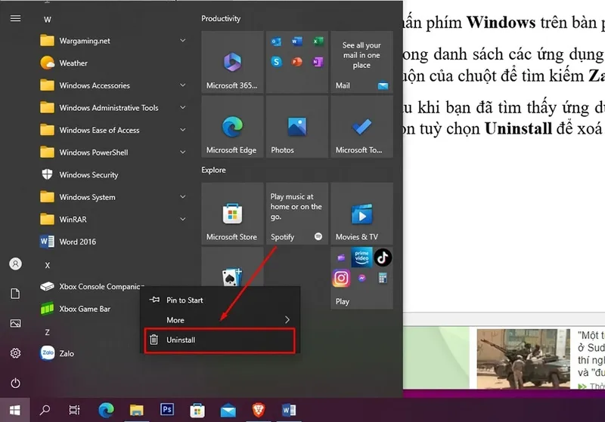605x422 pixels.
Task: Open File Explorer from the taskbar
Action: pos(136,410)
